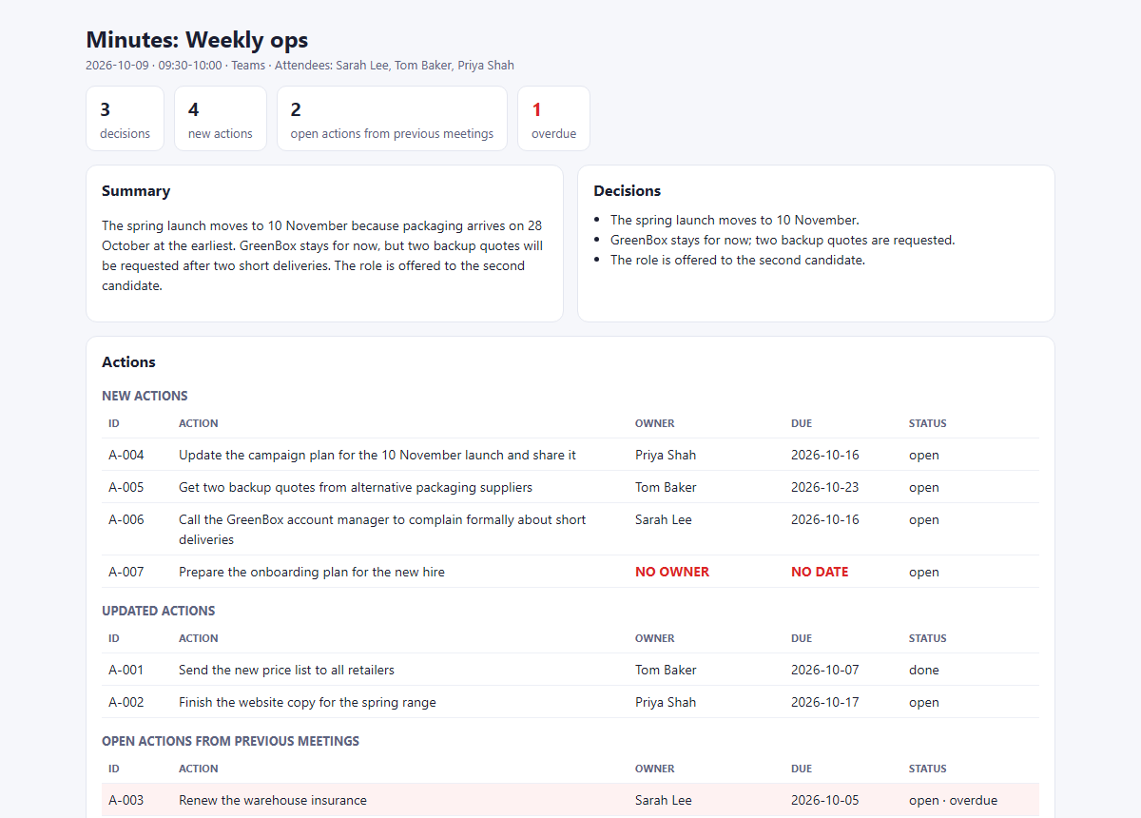Click the "Actions" card heading

click(x=128, y=362)
